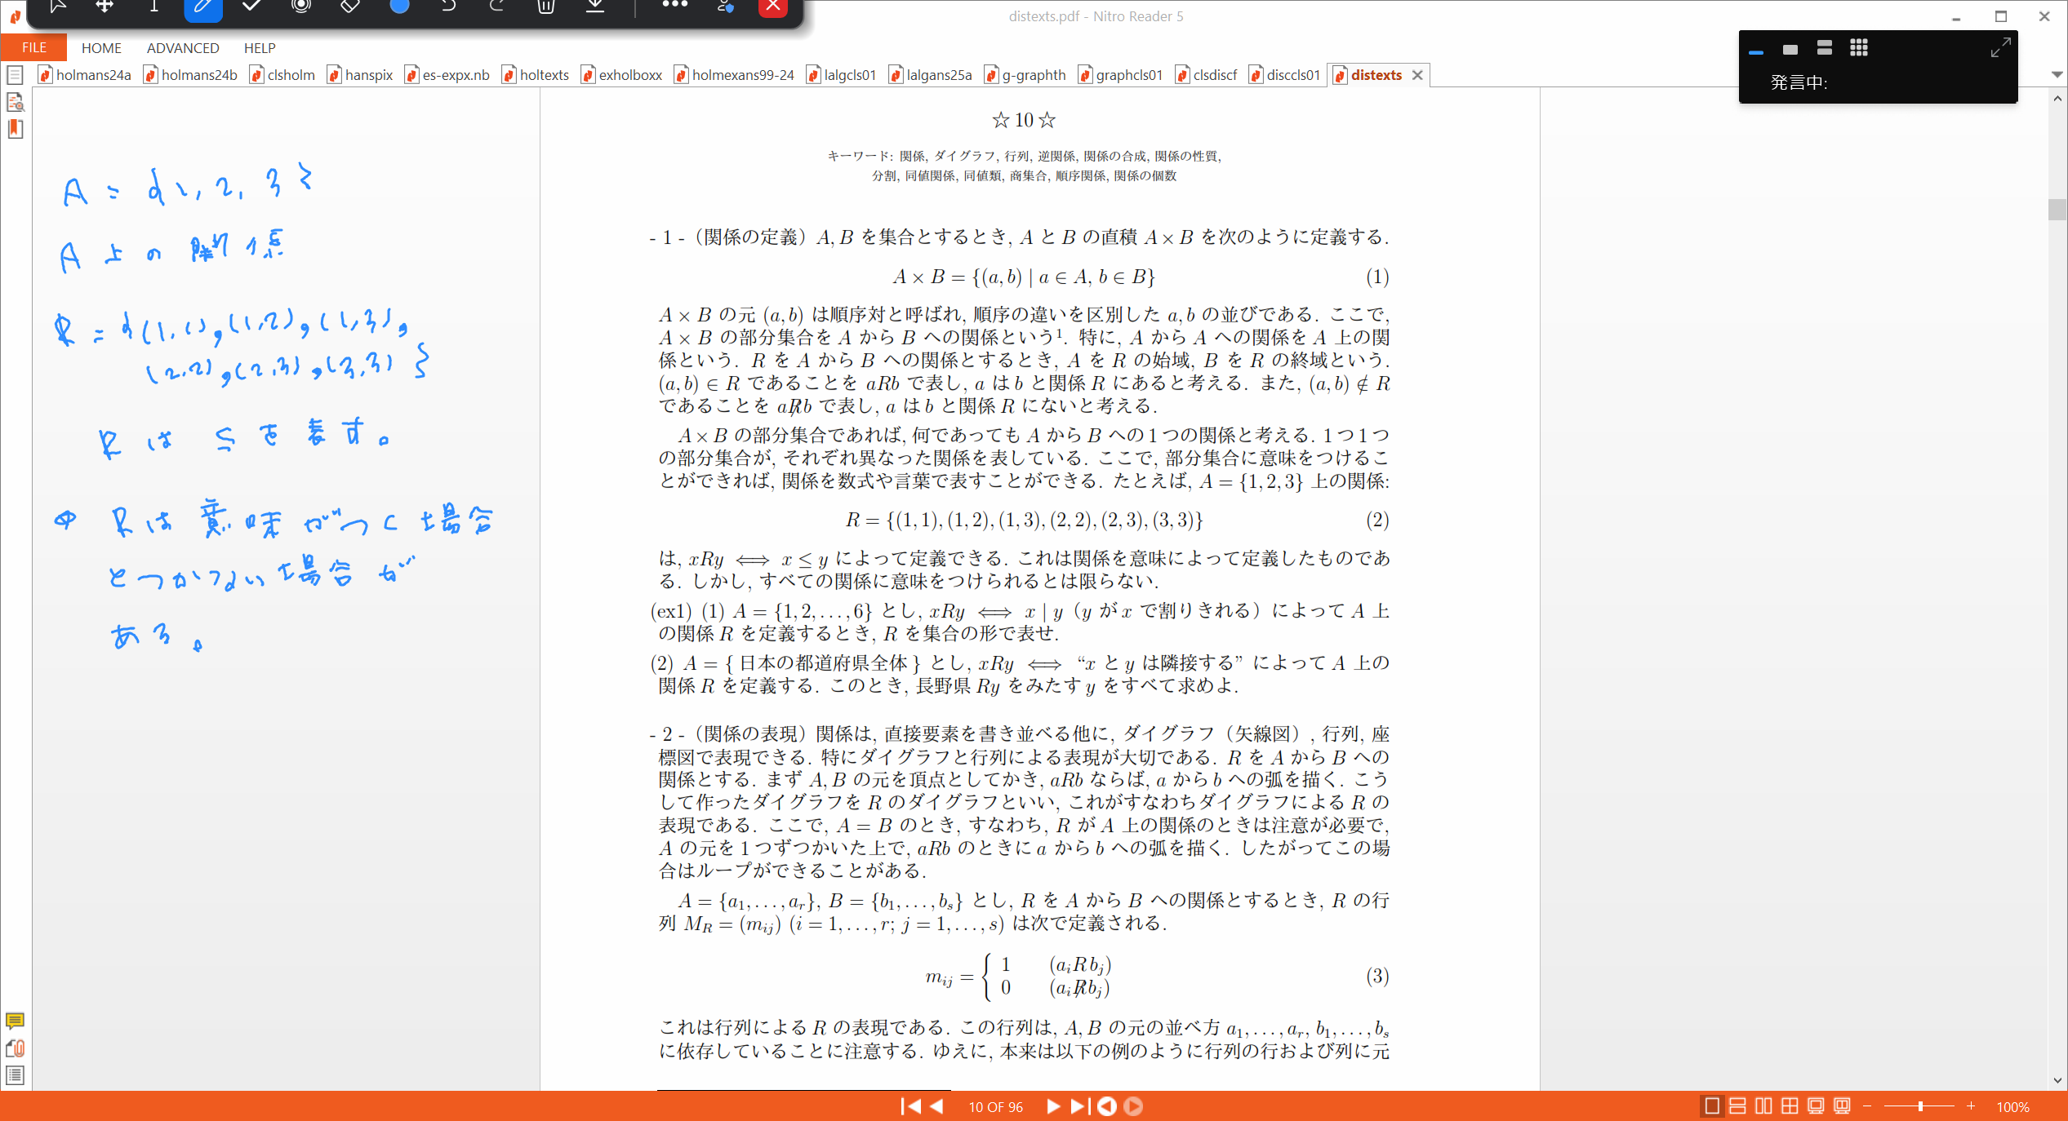2068x1121 pixels.
Task: Open the holtexts document tab
Action: click(x=536, y=75)
